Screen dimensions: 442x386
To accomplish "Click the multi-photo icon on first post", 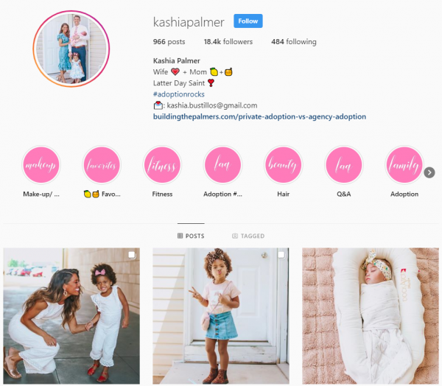I will point(132,255).
